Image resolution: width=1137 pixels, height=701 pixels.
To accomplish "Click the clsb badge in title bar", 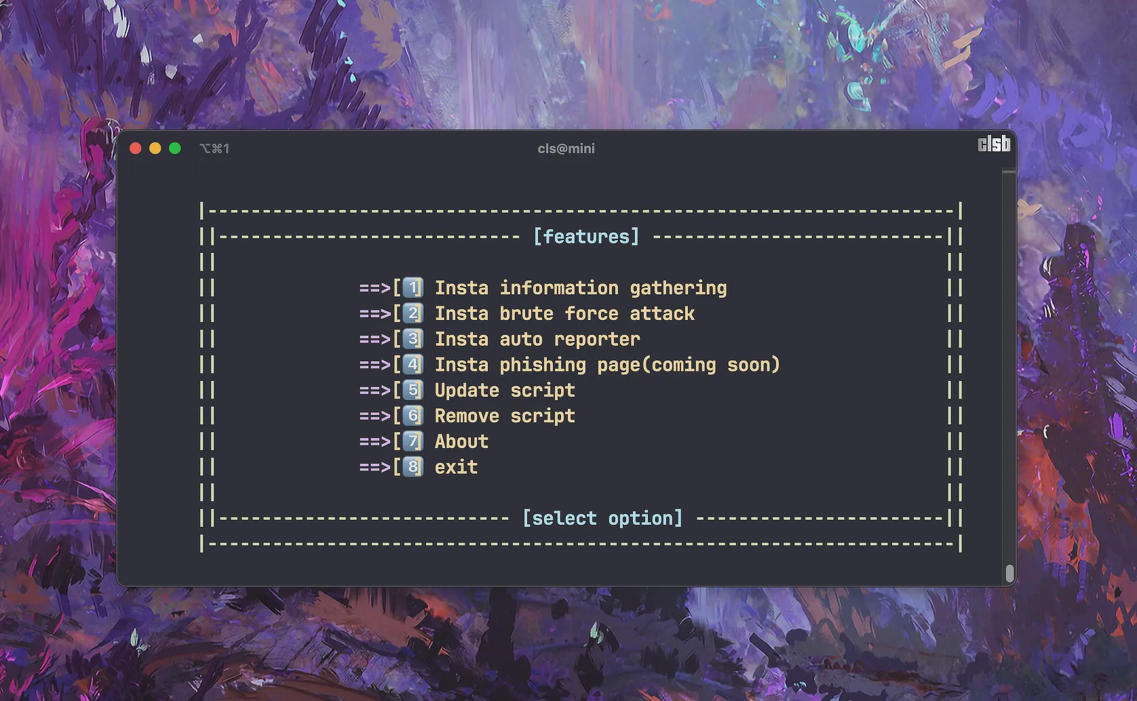I will [994, 144].
